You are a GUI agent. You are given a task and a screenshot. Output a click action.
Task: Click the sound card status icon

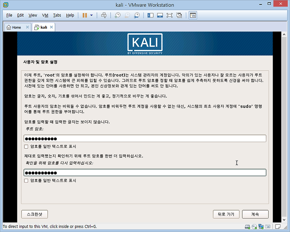(x=267, y=226)
